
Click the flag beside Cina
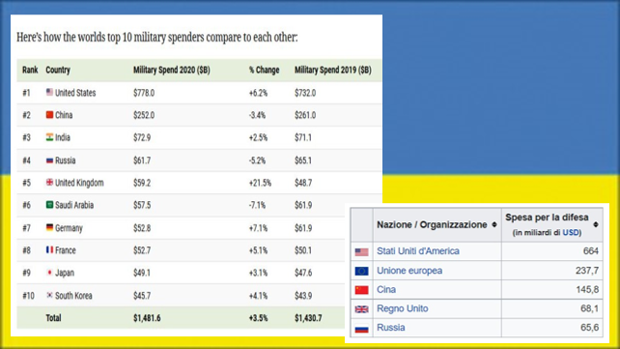361,290
